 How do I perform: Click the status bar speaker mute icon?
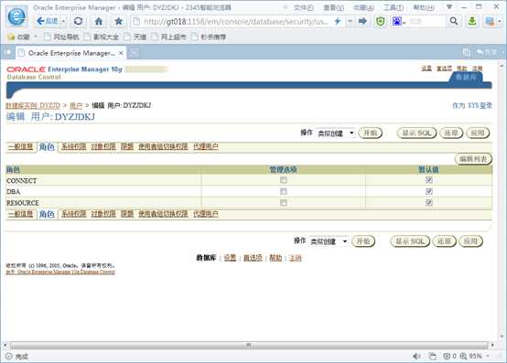pyautogui.click(x=416, y=357)
